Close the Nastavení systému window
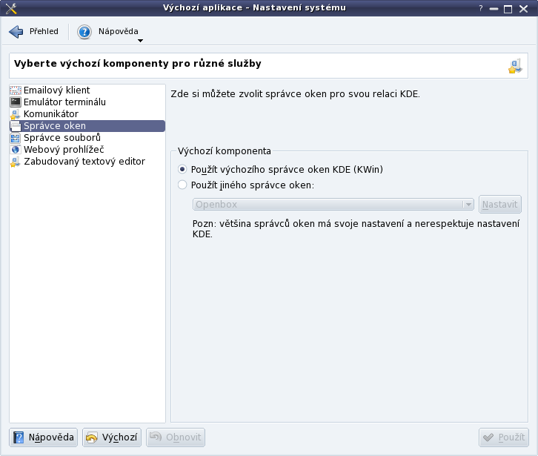This screenshot has height=456, width=538. 524,9
